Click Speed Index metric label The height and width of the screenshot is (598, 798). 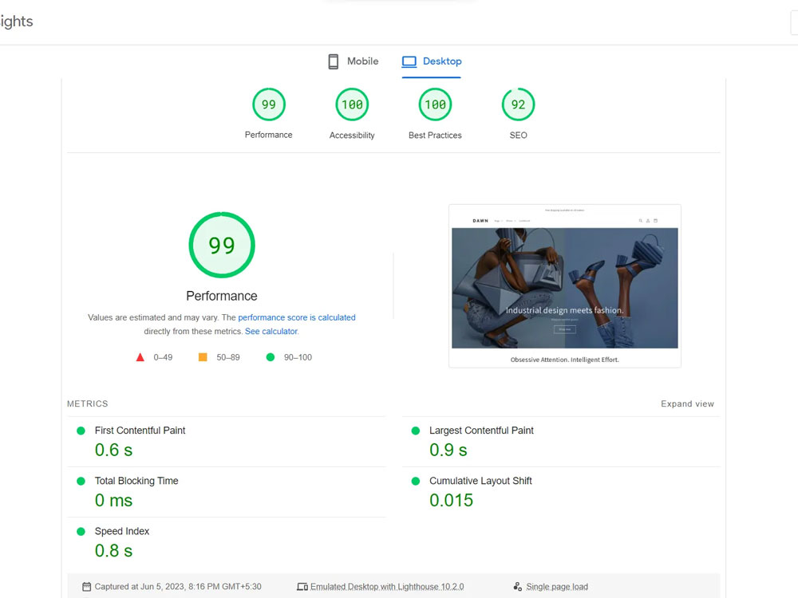pos(122,531)
